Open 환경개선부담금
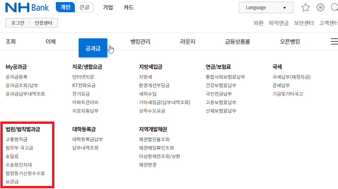338x189 pixels. click(154, 86)
